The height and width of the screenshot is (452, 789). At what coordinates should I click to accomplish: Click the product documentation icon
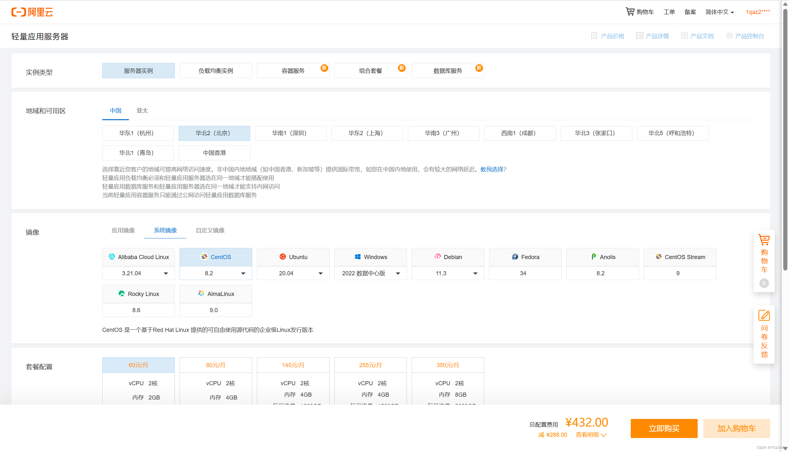pyautogui.click(x=684, y=36)
